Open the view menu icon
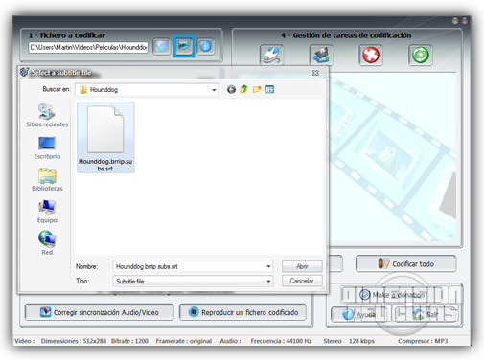Image resolution: width=484 pixels, height=362 pixels. point(269,89)
